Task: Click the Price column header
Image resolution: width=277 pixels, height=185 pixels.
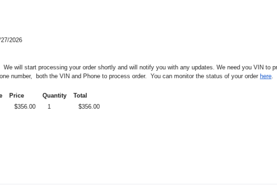Action: [x=17, y=96]
